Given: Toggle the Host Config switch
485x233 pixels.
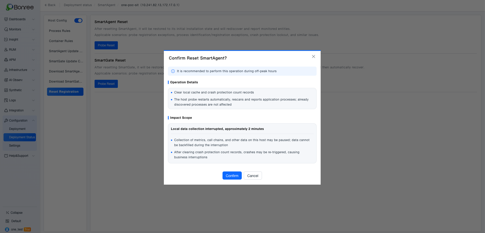Looking at the screenshot, I should [78, 21].
